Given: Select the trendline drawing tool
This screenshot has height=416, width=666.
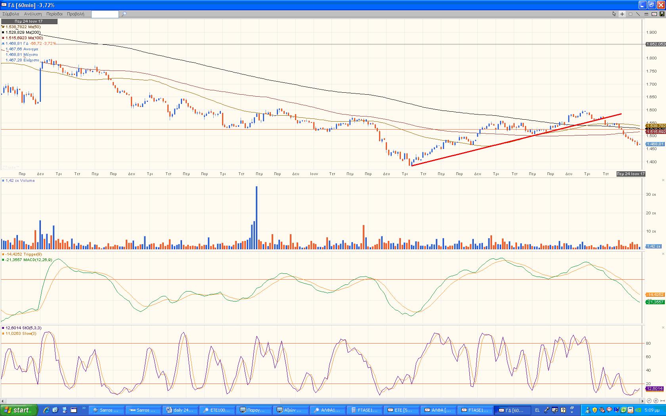Looking at the screenshot, I should point(638,14).
